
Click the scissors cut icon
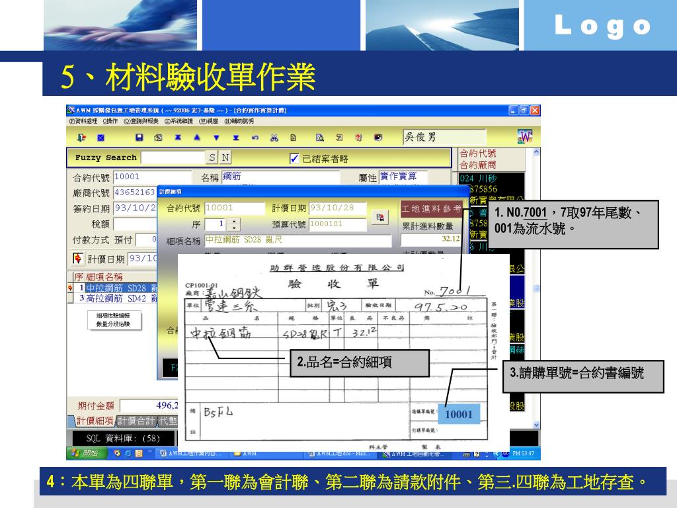point(274,138)
